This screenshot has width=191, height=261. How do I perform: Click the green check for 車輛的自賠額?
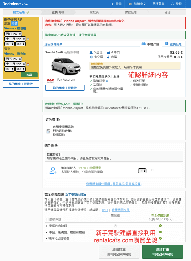tap(160, 226)
